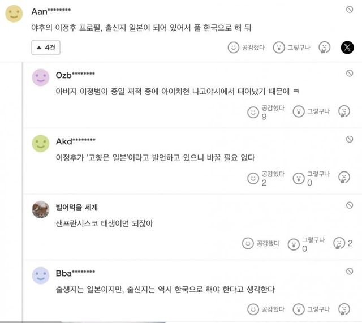Screen dimensions: 362x323
Task: Click thinking face reaction on Ozb's reply
Action: [343, 112]
